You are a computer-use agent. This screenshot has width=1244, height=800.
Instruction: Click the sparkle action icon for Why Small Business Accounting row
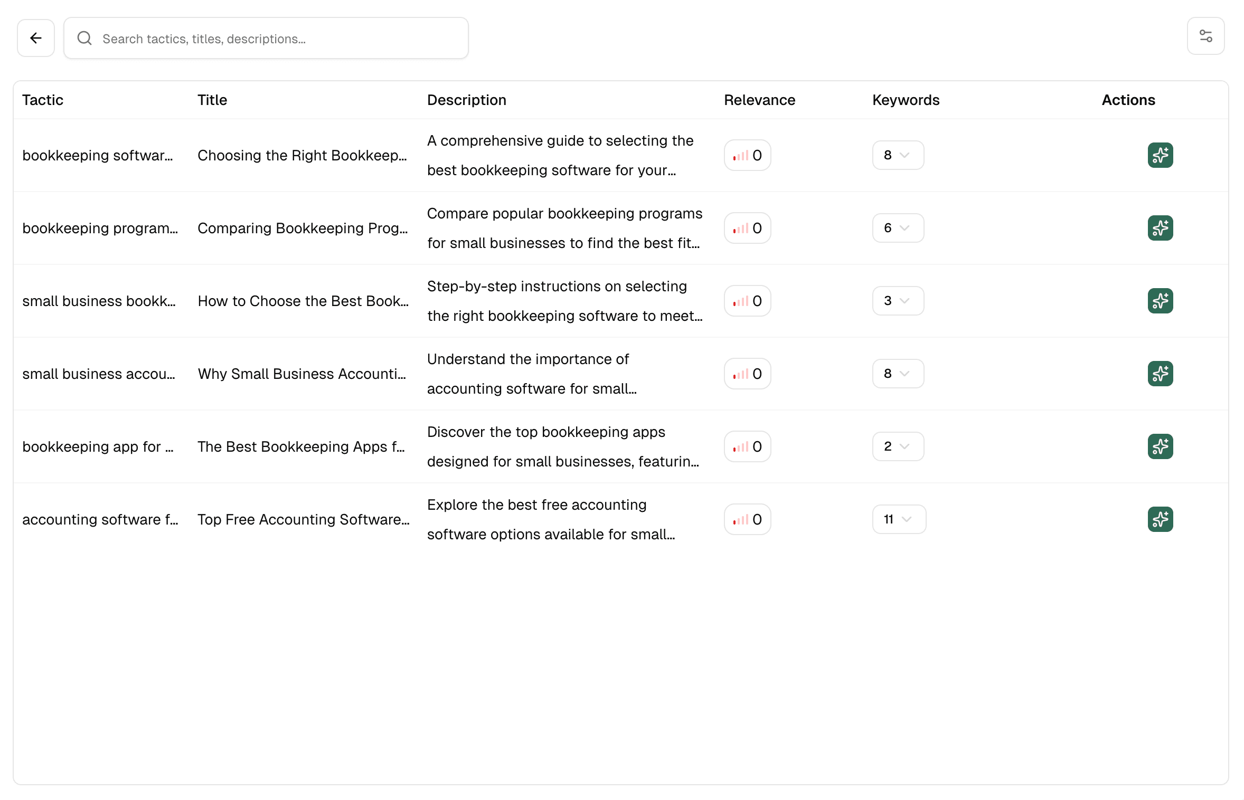click(1160, 374)
